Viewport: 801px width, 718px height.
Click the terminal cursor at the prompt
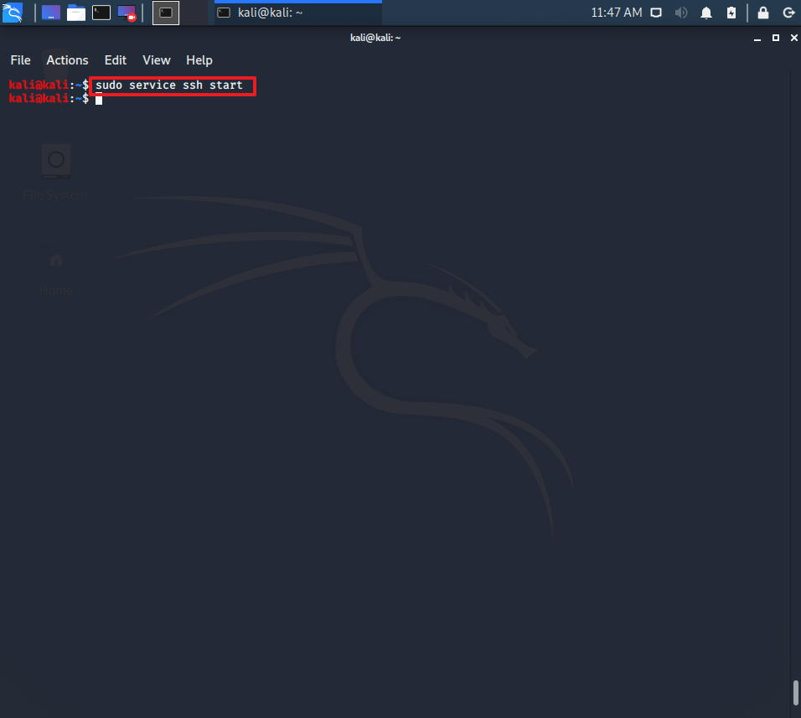(99, 99)
